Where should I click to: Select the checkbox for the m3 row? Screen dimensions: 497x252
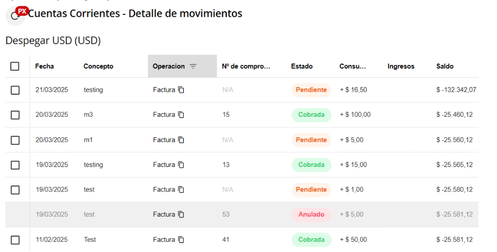coord(15,115)
